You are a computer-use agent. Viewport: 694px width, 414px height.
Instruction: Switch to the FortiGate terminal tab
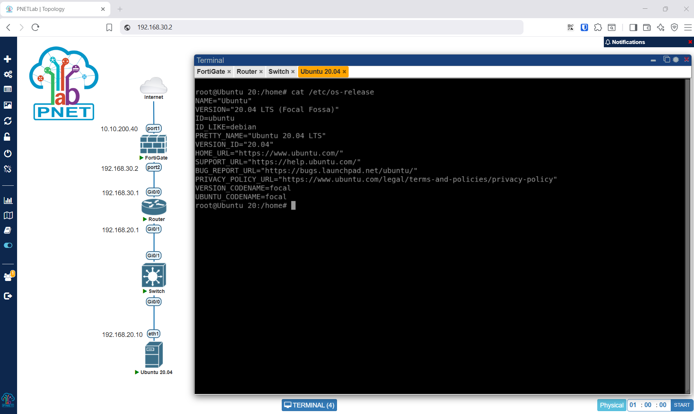(x=210, y=72)
